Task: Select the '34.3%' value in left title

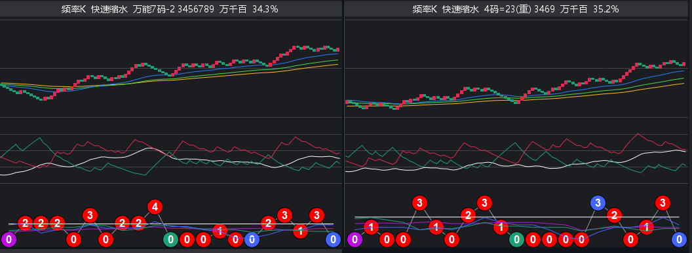Action: (265, 9)
